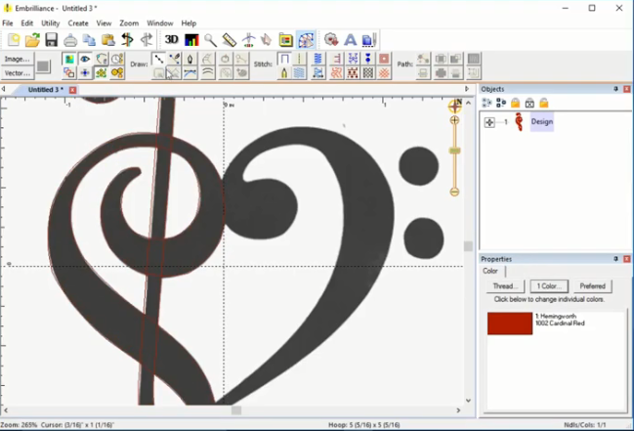Image resolution: width=634 pixels, height=431 pixels.
Task: Toggle the eye visibility icon in toolbar
Action: [x=85, y=60]
